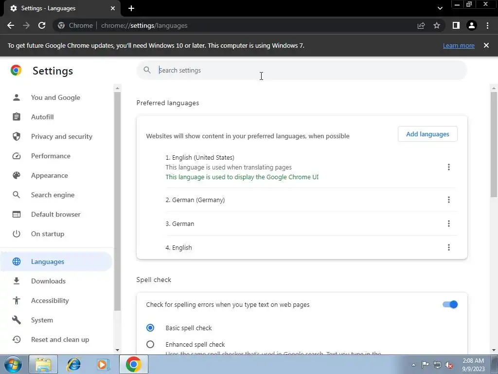Click the muted volume tray icon

click(x=449, y=365)
